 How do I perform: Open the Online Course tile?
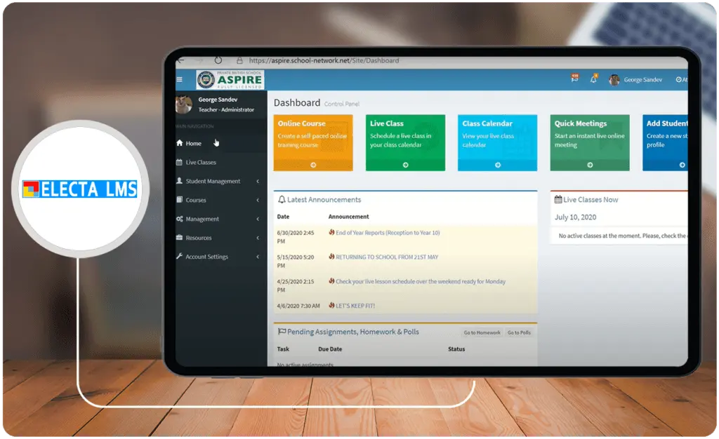313,143
